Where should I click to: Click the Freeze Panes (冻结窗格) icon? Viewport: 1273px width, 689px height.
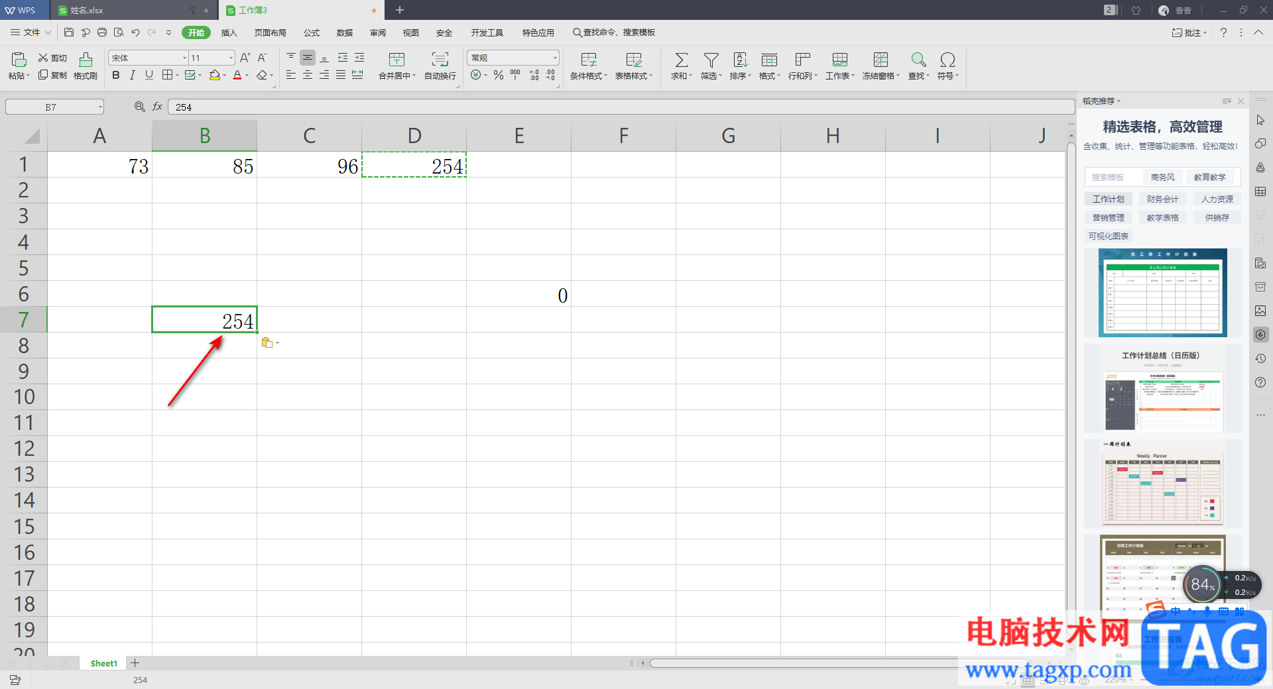pos(880,60)
